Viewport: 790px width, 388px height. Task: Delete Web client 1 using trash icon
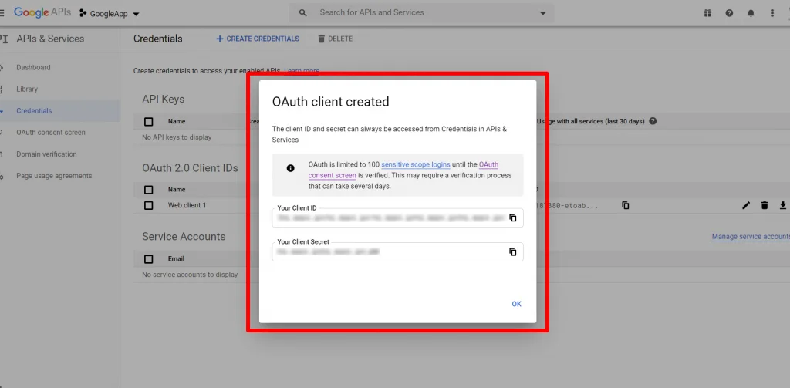point(765,205)
